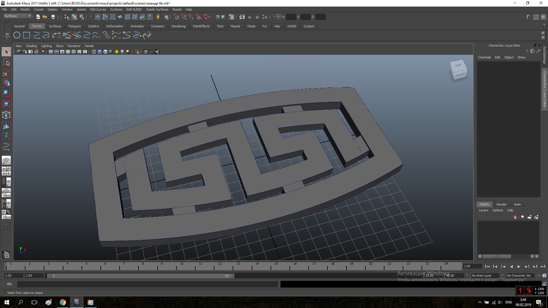Viewport: 548px width, 308px height.
Task: Choose the Move tool cone icon
Action: pos(6,83)
